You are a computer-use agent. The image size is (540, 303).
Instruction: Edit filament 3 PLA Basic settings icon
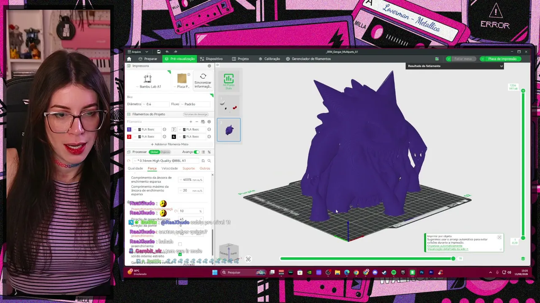click(165, 137)
